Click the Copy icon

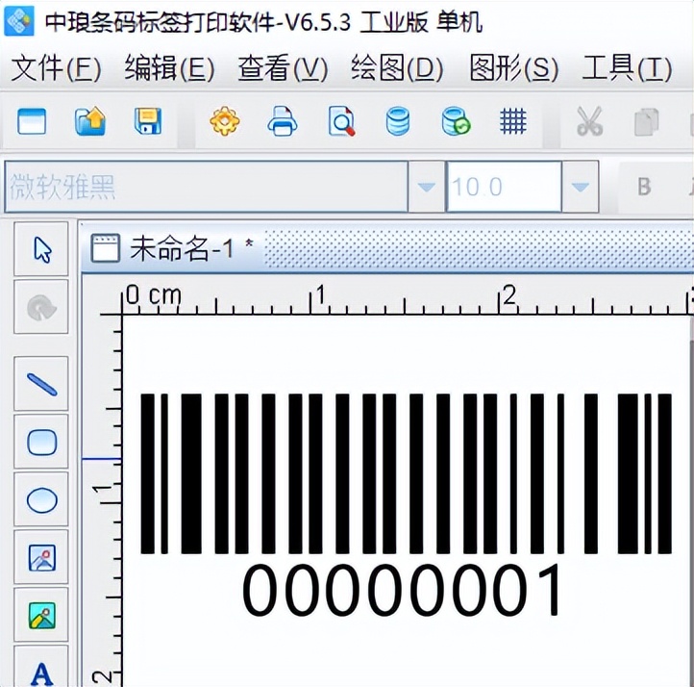pos(646,122)
